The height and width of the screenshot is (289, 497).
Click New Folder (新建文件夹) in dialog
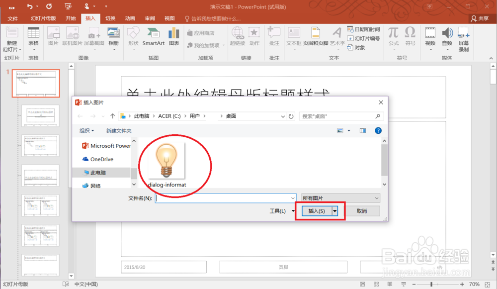click(119, 131)
